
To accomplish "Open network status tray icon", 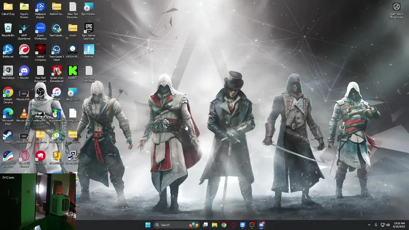I will tap(382, 225).
